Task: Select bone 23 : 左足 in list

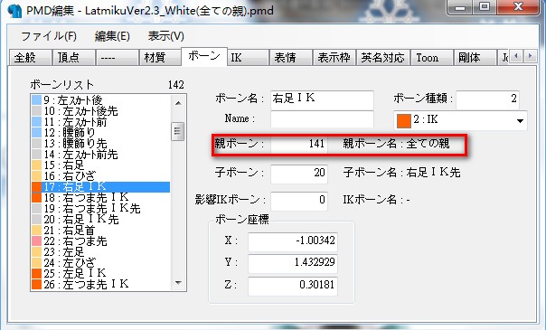Action: pyautogui.click(x=101, y=251)
